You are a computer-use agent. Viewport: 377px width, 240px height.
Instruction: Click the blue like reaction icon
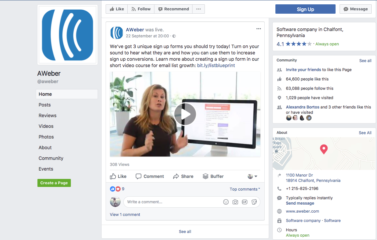point(113,189)
